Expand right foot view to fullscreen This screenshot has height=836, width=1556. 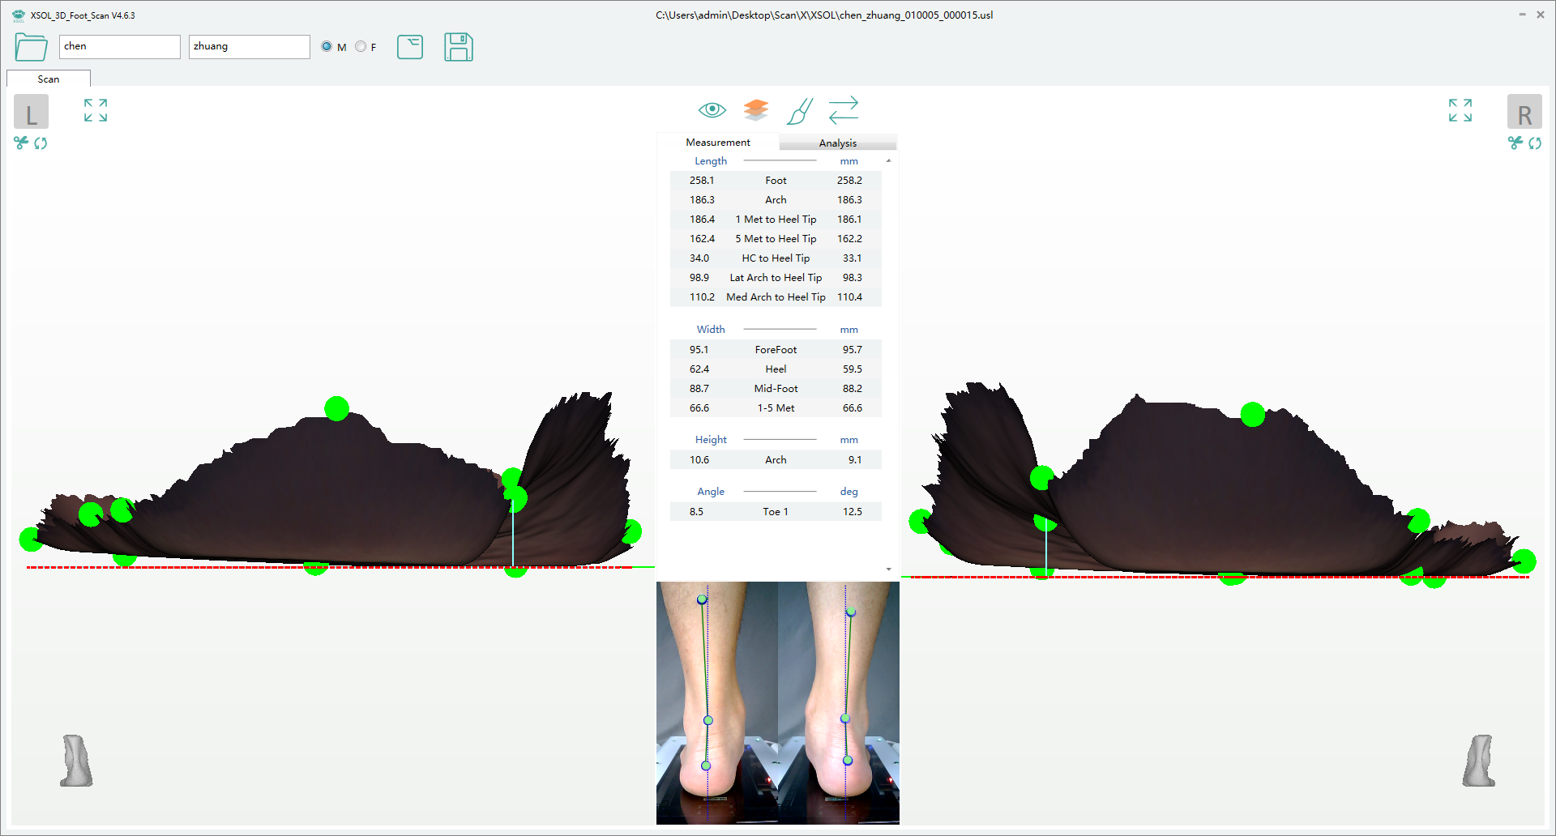pyautogui.click(x=1460, y=110)
